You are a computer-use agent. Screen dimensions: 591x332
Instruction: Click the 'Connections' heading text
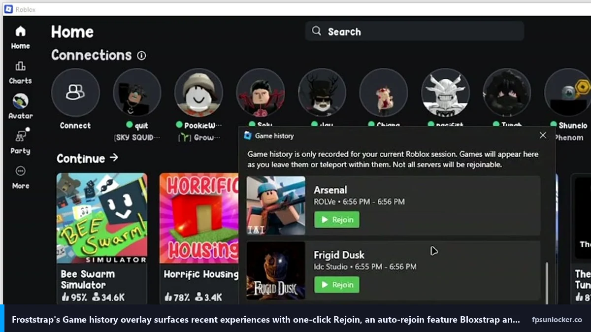pyautogui.click(x=92, y=55)
